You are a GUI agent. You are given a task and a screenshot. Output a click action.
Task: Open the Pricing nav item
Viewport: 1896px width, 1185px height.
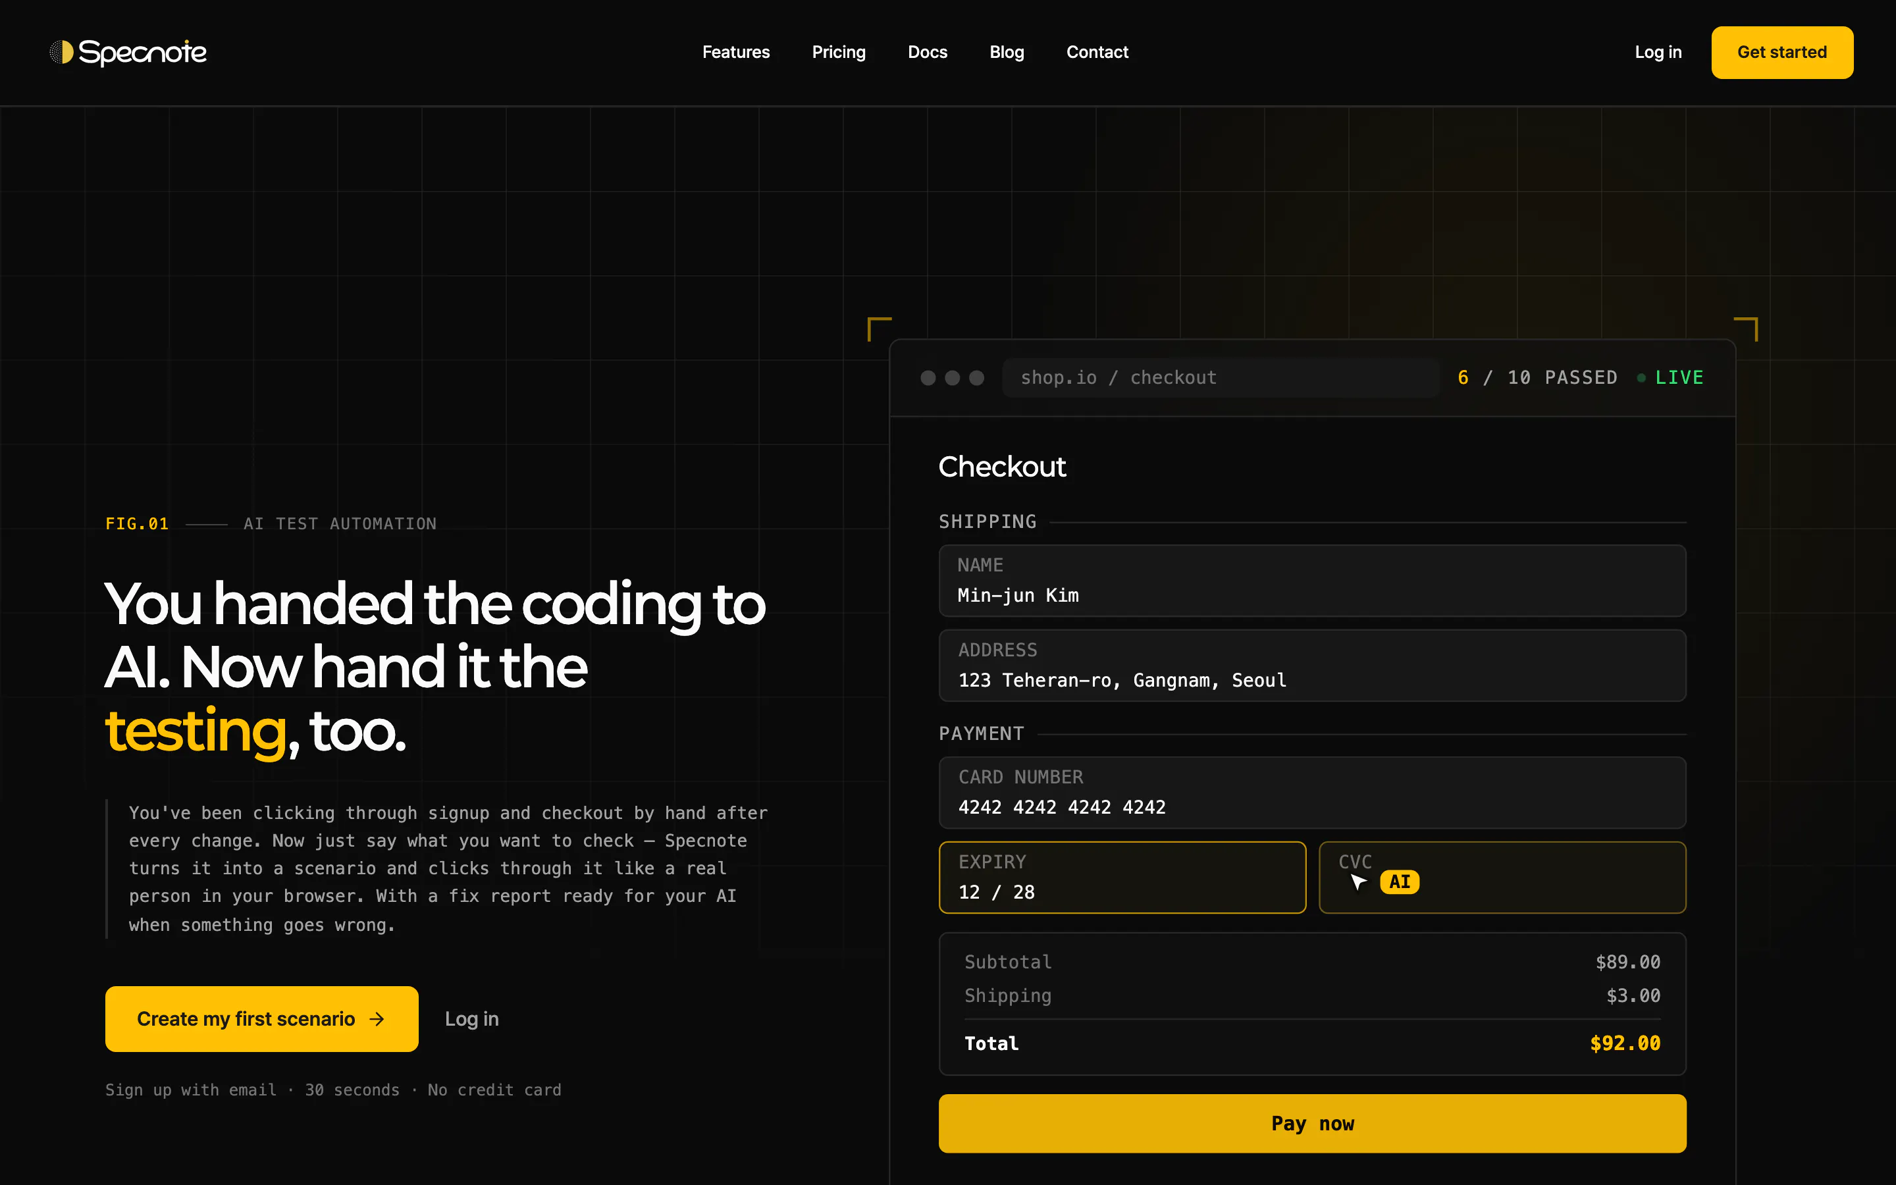coord(838,53)
